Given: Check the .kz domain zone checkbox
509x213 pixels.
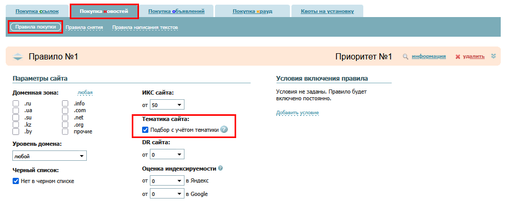Looking at the screenshot, I should pyautogui.click(x=16, y=125).
